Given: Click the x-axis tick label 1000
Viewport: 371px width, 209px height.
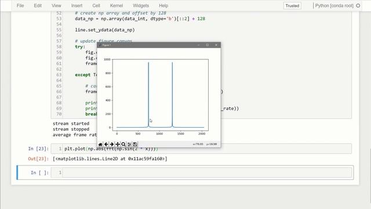Looking at the screenshot, I should [159, 134].
